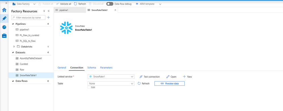Click Test connection button

[x=150, y=77]
